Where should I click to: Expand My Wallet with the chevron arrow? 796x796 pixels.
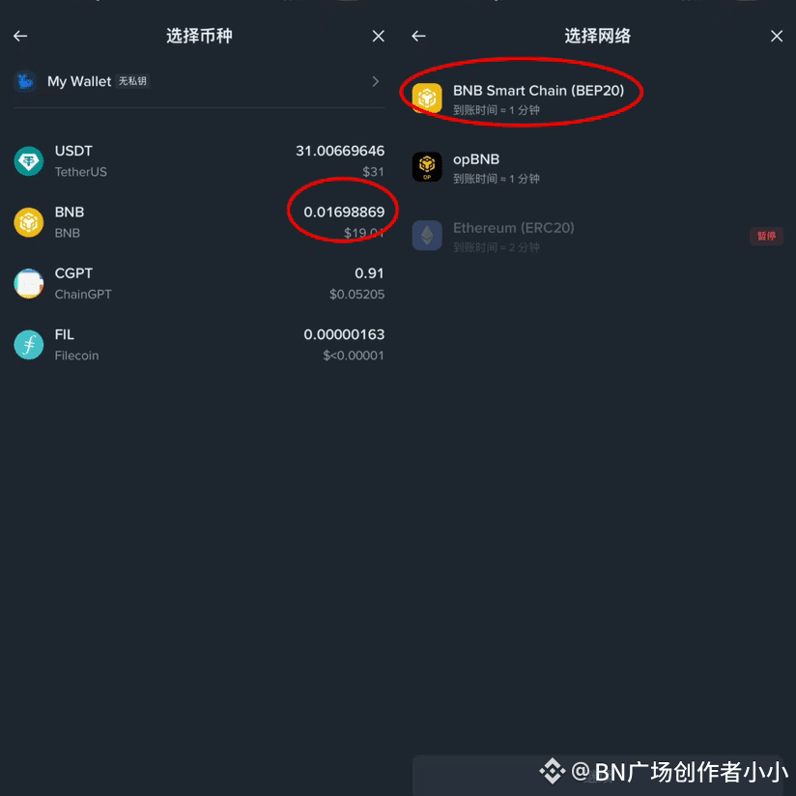coord(376,81)
